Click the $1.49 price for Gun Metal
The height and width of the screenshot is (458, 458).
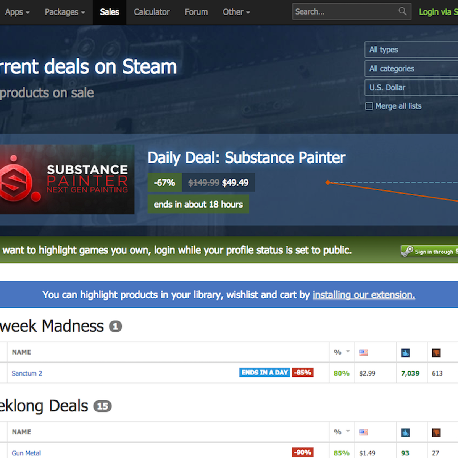(x=367, y=453)
